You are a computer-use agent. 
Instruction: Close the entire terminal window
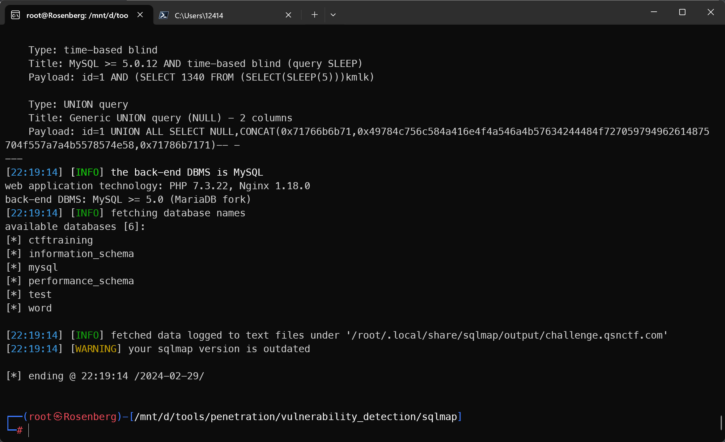[x=710, y=12]
